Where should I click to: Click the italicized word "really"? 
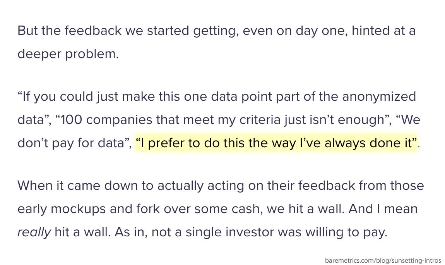click(x=34, y=232)
